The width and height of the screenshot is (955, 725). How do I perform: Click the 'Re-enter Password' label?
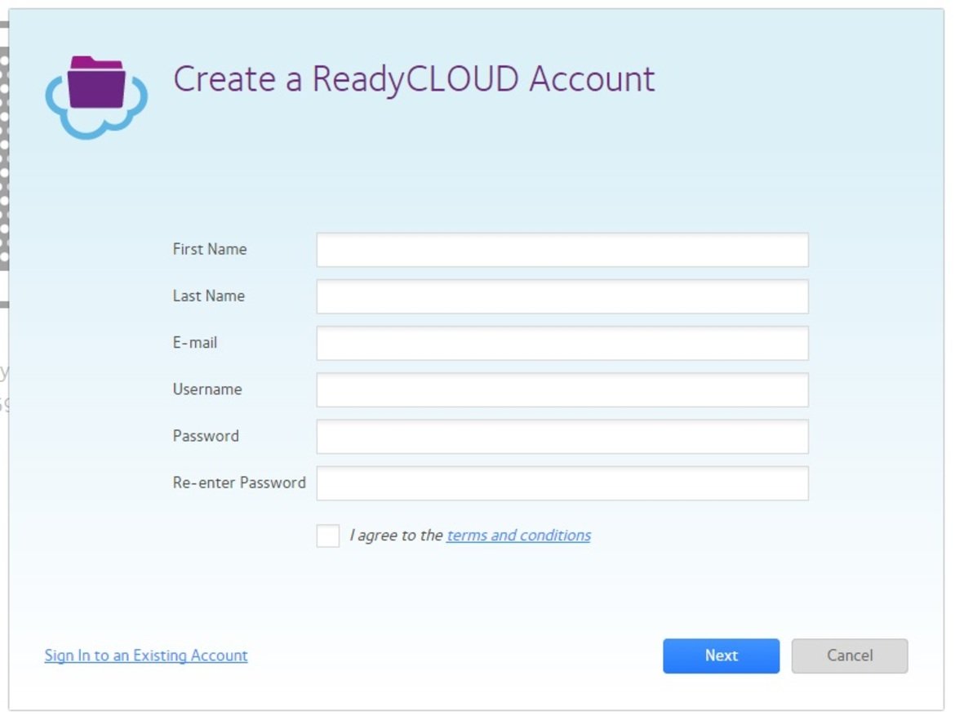click(239, 483)
